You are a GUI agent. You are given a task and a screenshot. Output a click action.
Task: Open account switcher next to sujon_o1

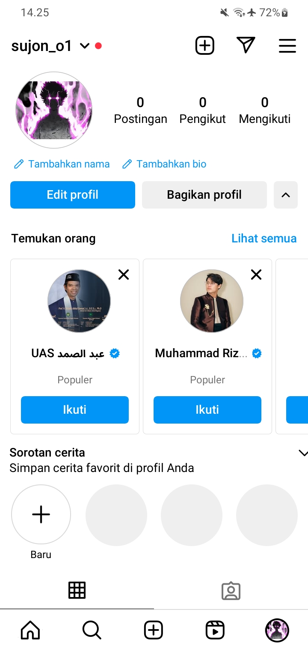click(x=85, y=46)
